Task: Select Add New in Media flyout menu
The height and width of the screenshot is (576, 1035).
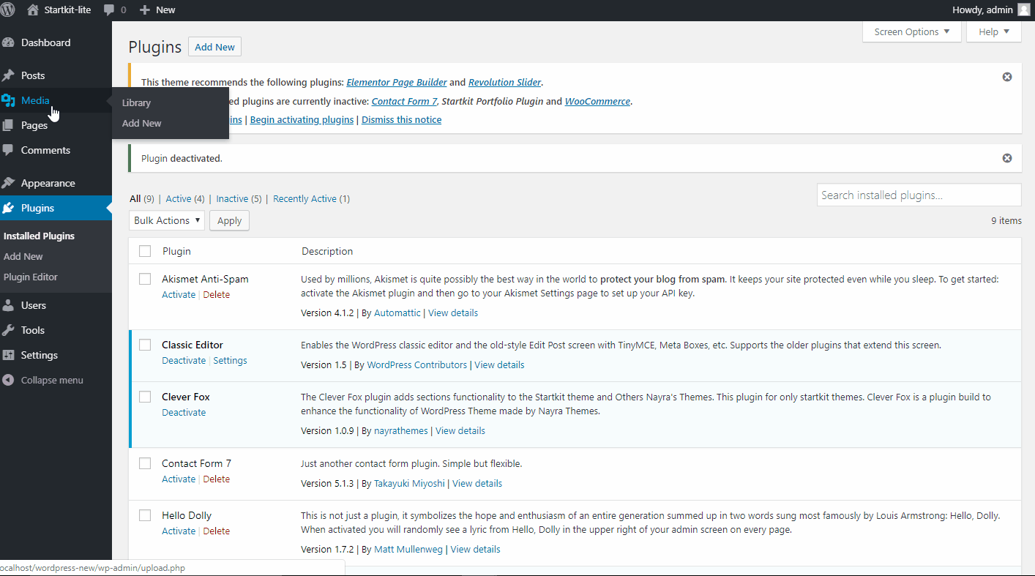Action: coord(142,123)
